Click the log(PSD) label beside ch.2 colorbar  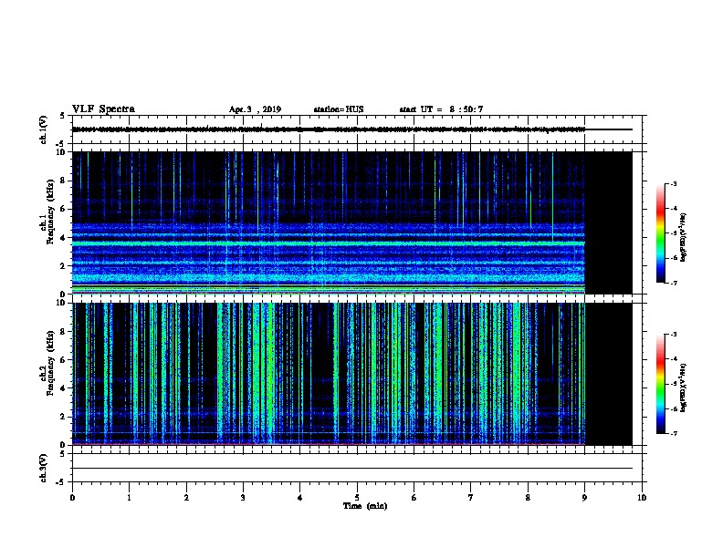tap(684, 388)
